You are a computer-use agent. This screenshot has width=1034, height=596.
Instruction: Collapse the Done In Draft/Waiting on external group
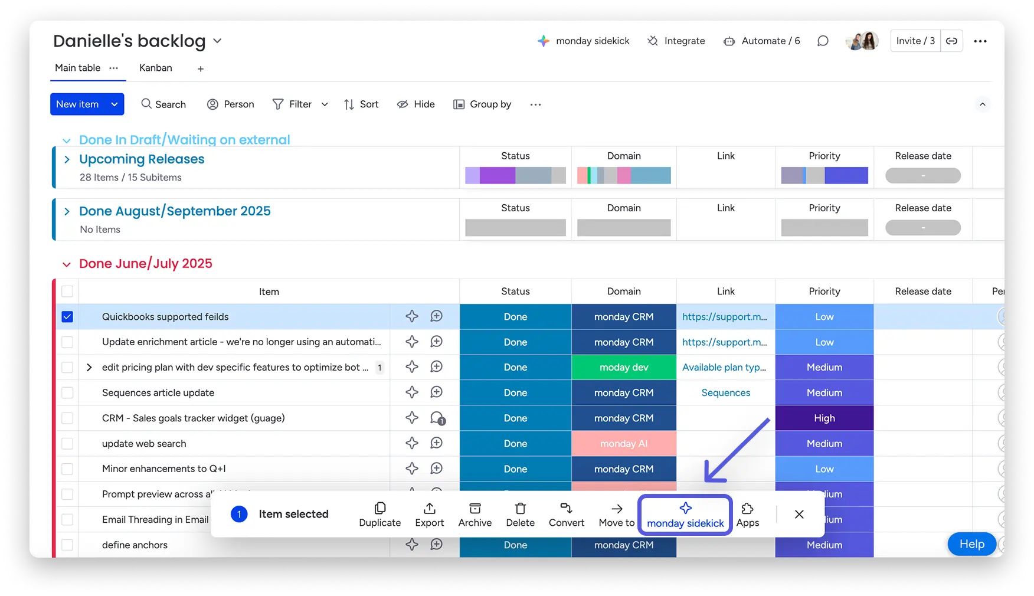pyautogui.click(x=67, y=140)
